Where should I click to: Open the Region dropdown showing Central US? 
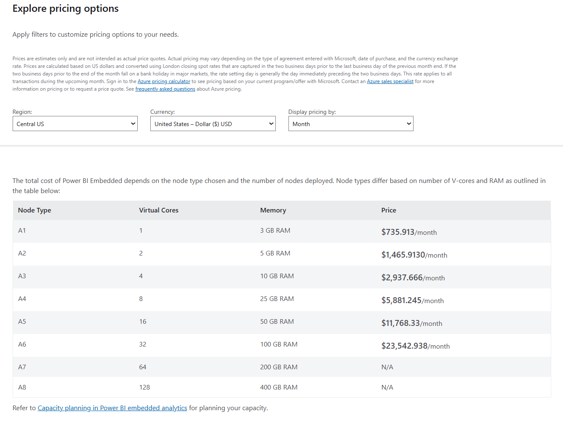pos(75,124)
